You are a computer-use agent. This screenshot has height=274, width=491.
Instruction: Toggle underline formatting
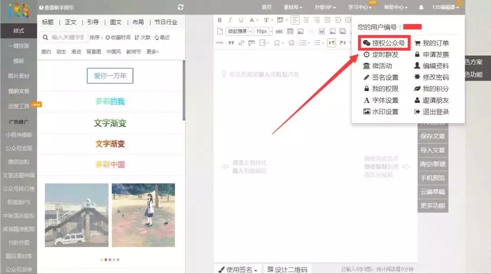coord(241,20)
